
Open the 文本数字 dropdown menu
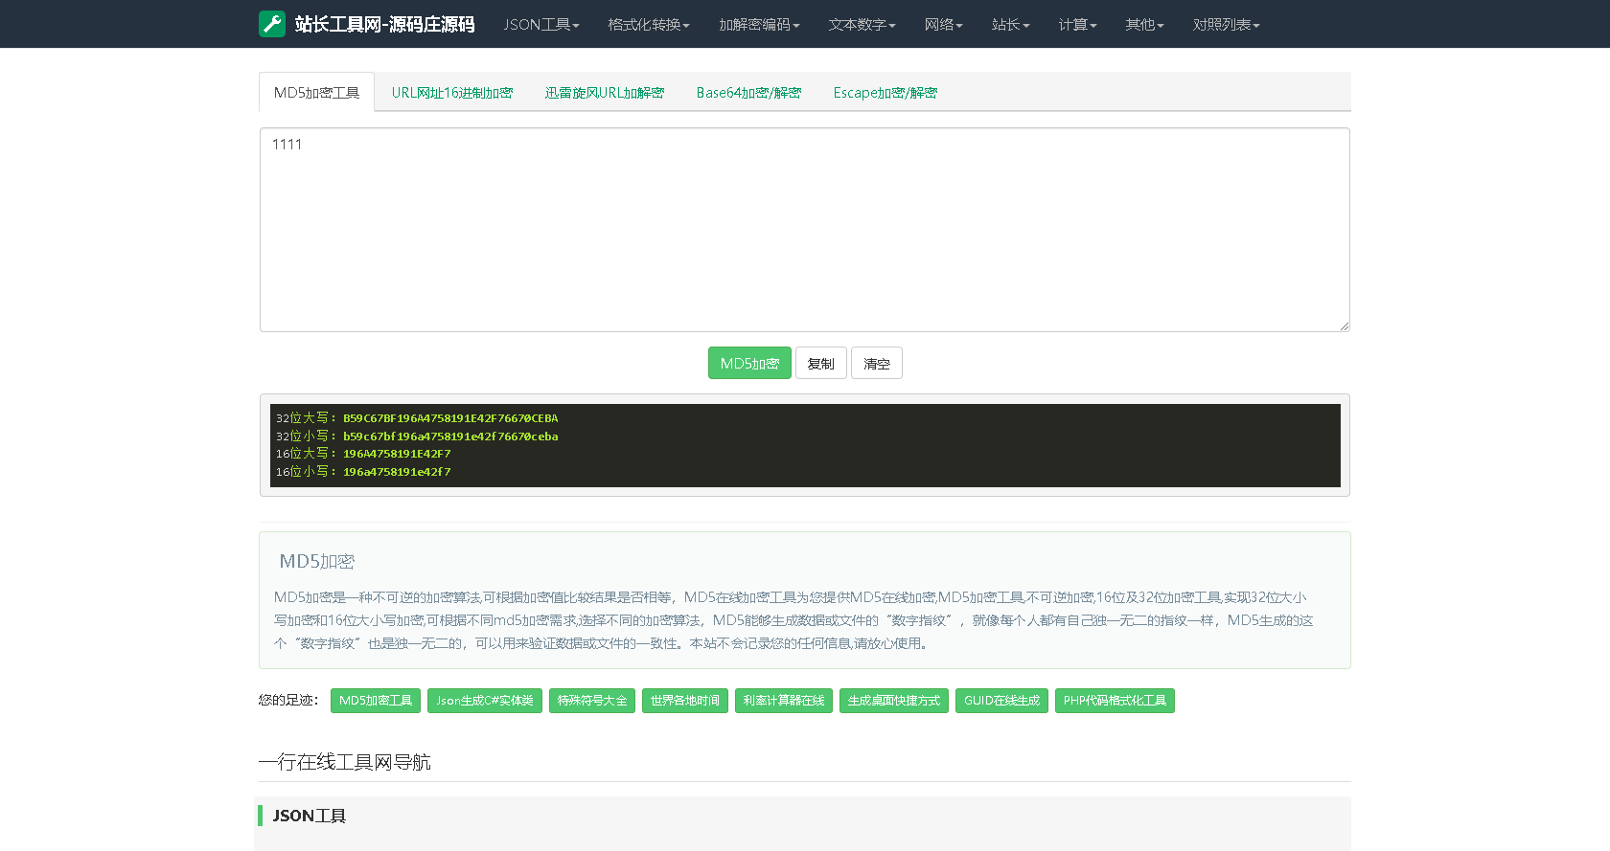click(x=862, y=24)
